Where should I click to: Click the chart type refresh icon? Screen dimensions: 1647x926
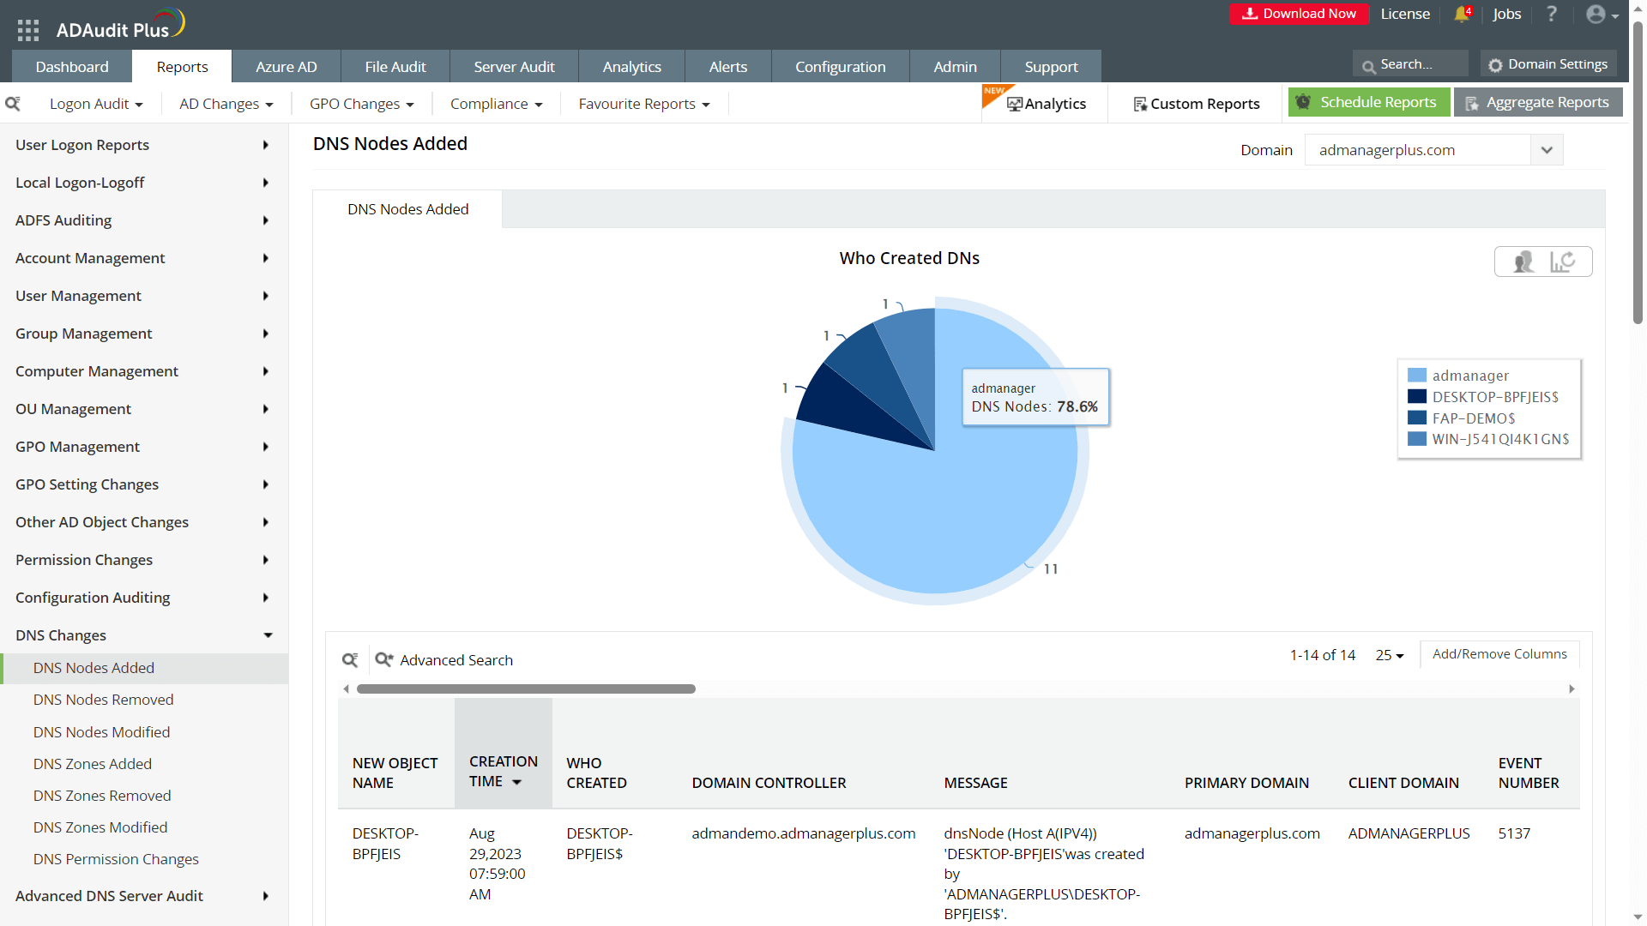pos(1562,262)
